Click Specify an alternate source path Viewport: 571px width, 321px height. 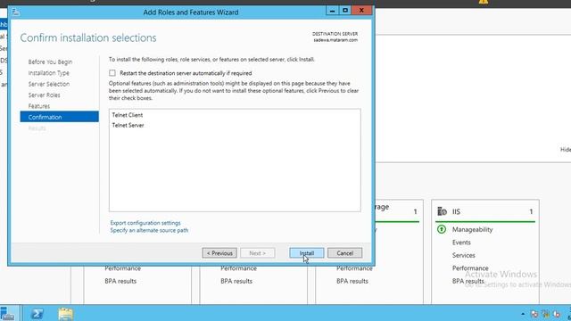coord(149,230)
